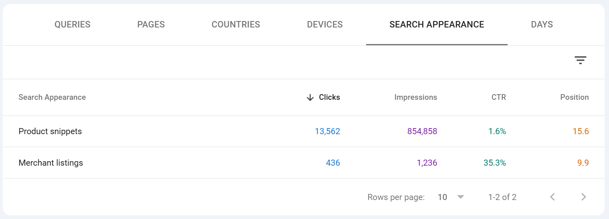
Task: Sort by CTR column header
Action: (498, 97)
